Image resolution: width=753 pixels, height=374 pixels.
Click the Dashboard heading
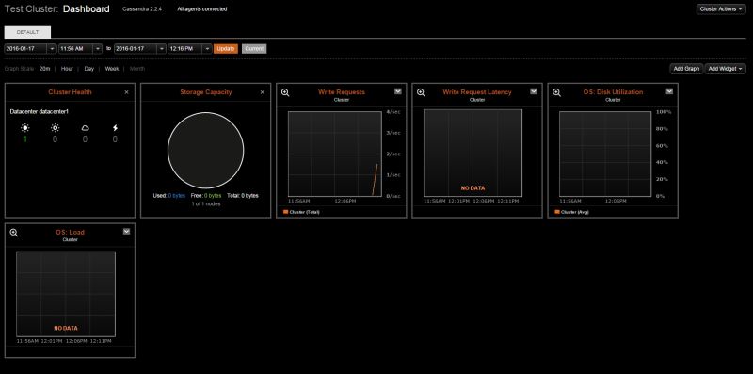click(86, 8)
